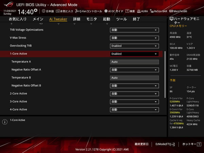This screenshot has width=204, height=153.
Task: Open 1-Core Active dropdown
Action: pyautogui.click(x=134, y=54)
